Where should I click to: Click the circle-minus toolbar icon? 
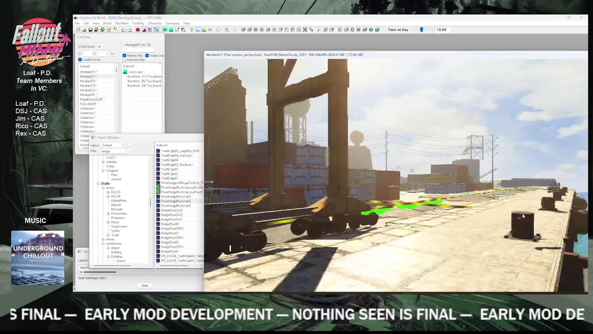(x=256, y=30)
